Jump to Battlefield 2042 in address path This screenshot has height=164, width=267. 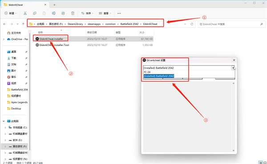pos(129,24)
